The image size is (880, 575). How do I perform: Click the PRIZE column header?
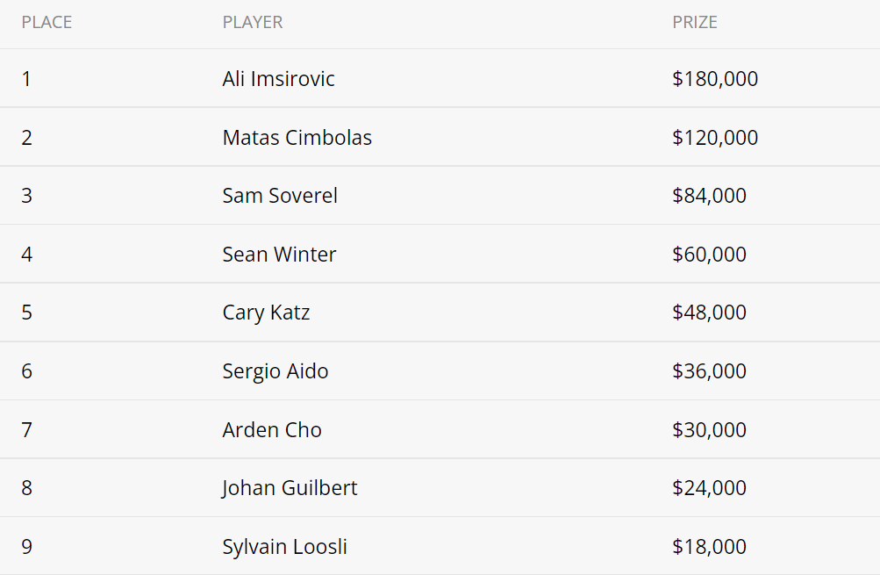(695, 23)
